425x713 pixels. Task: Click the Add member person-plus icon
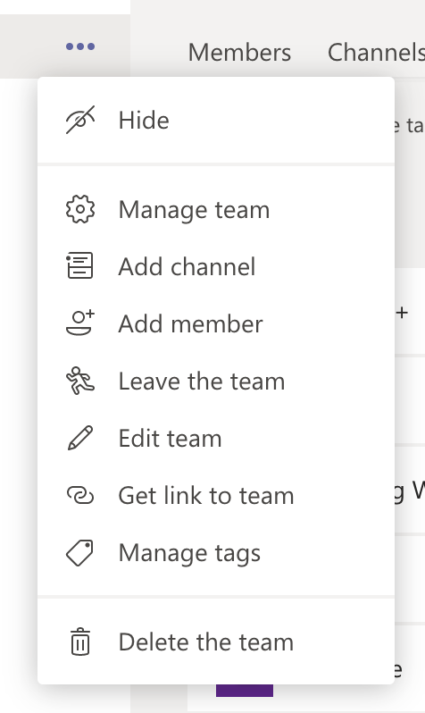[x=80, y=323]
